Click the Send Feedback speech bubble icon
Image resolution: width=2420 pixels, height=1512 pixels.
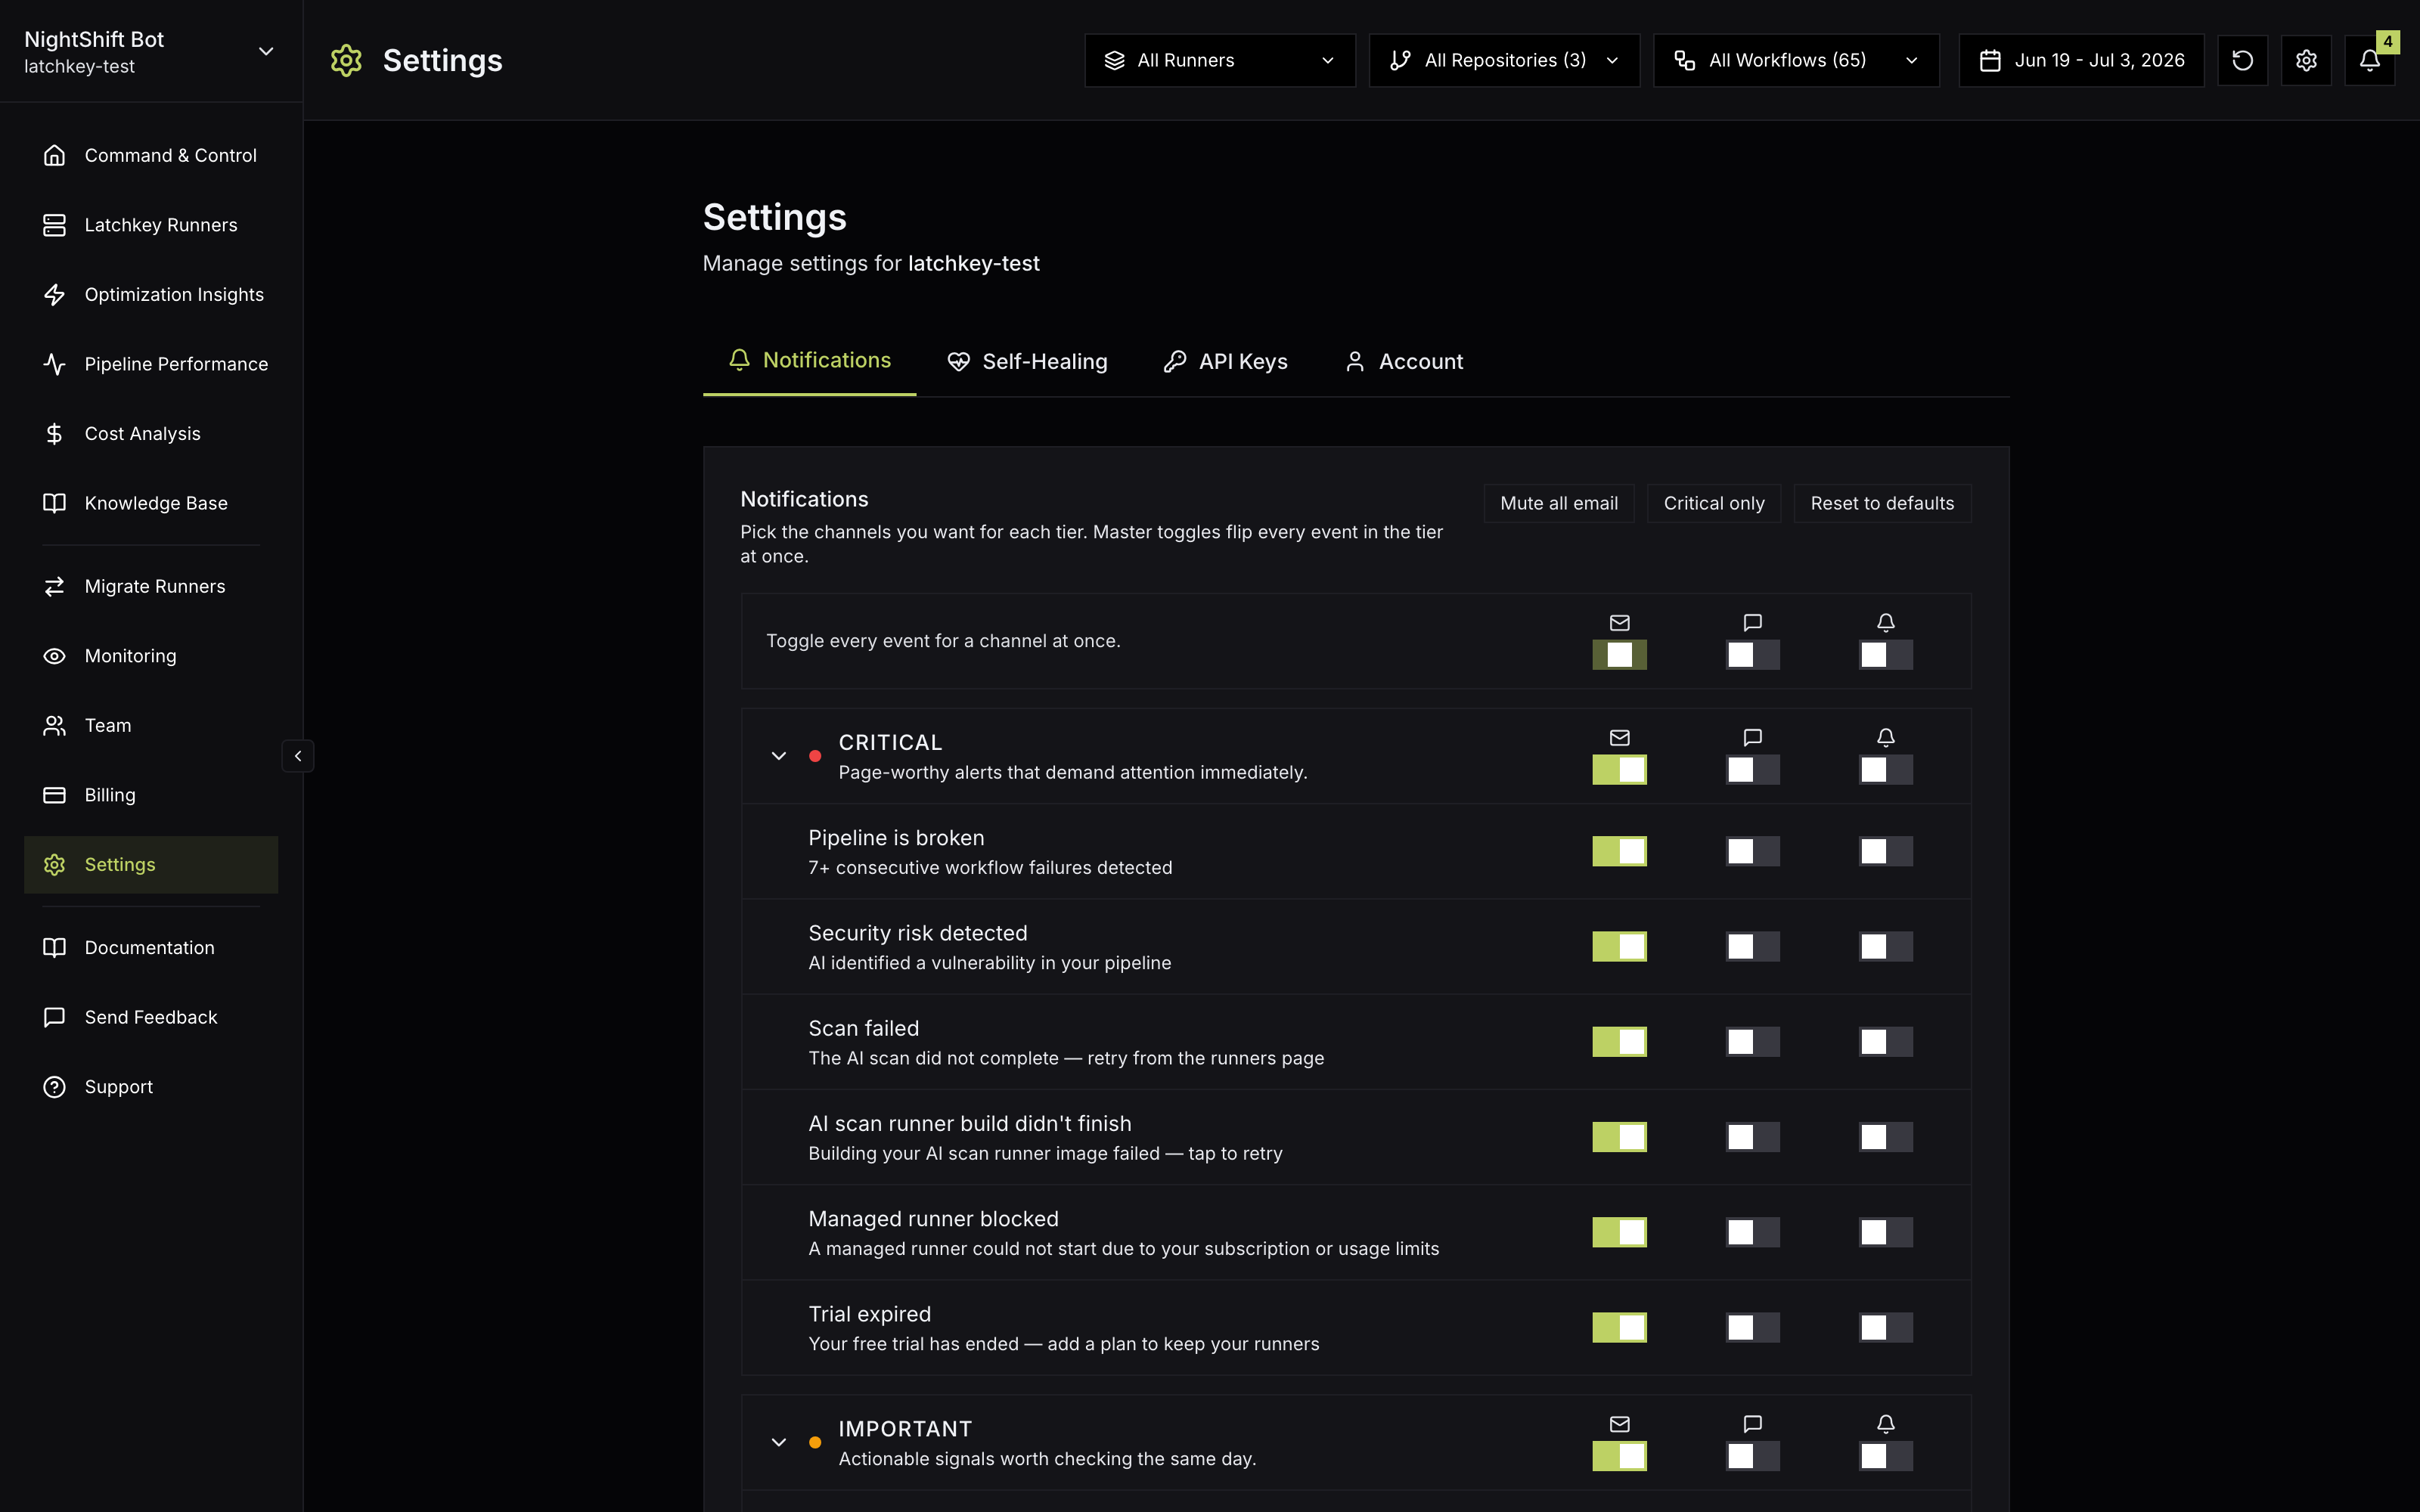54,1017
